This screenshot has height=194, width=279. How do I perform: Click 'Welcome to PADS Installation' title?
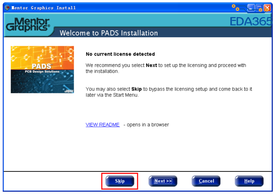click(109, 33)
